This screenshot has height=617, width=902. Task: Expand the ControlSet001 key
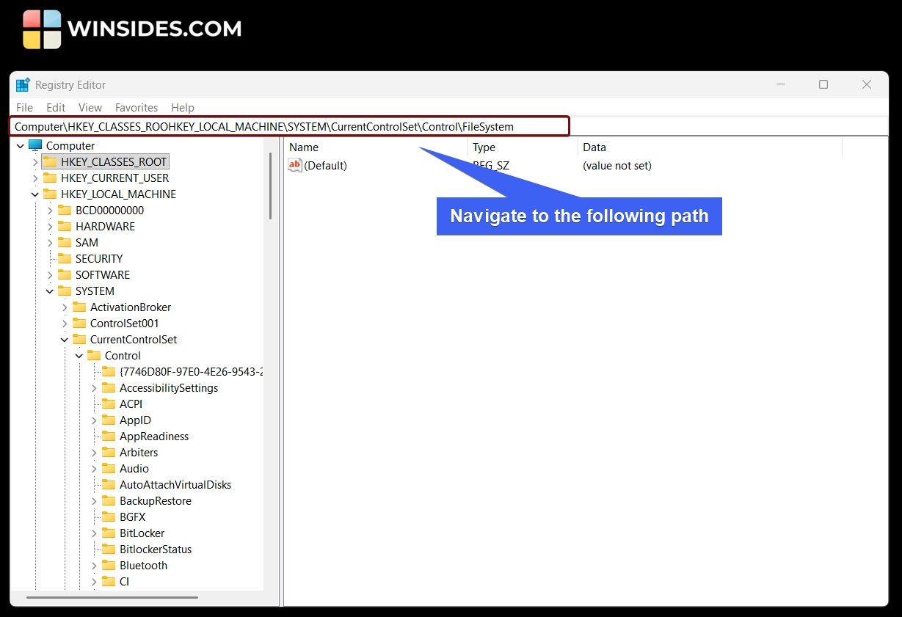click(x=65, y=324)
